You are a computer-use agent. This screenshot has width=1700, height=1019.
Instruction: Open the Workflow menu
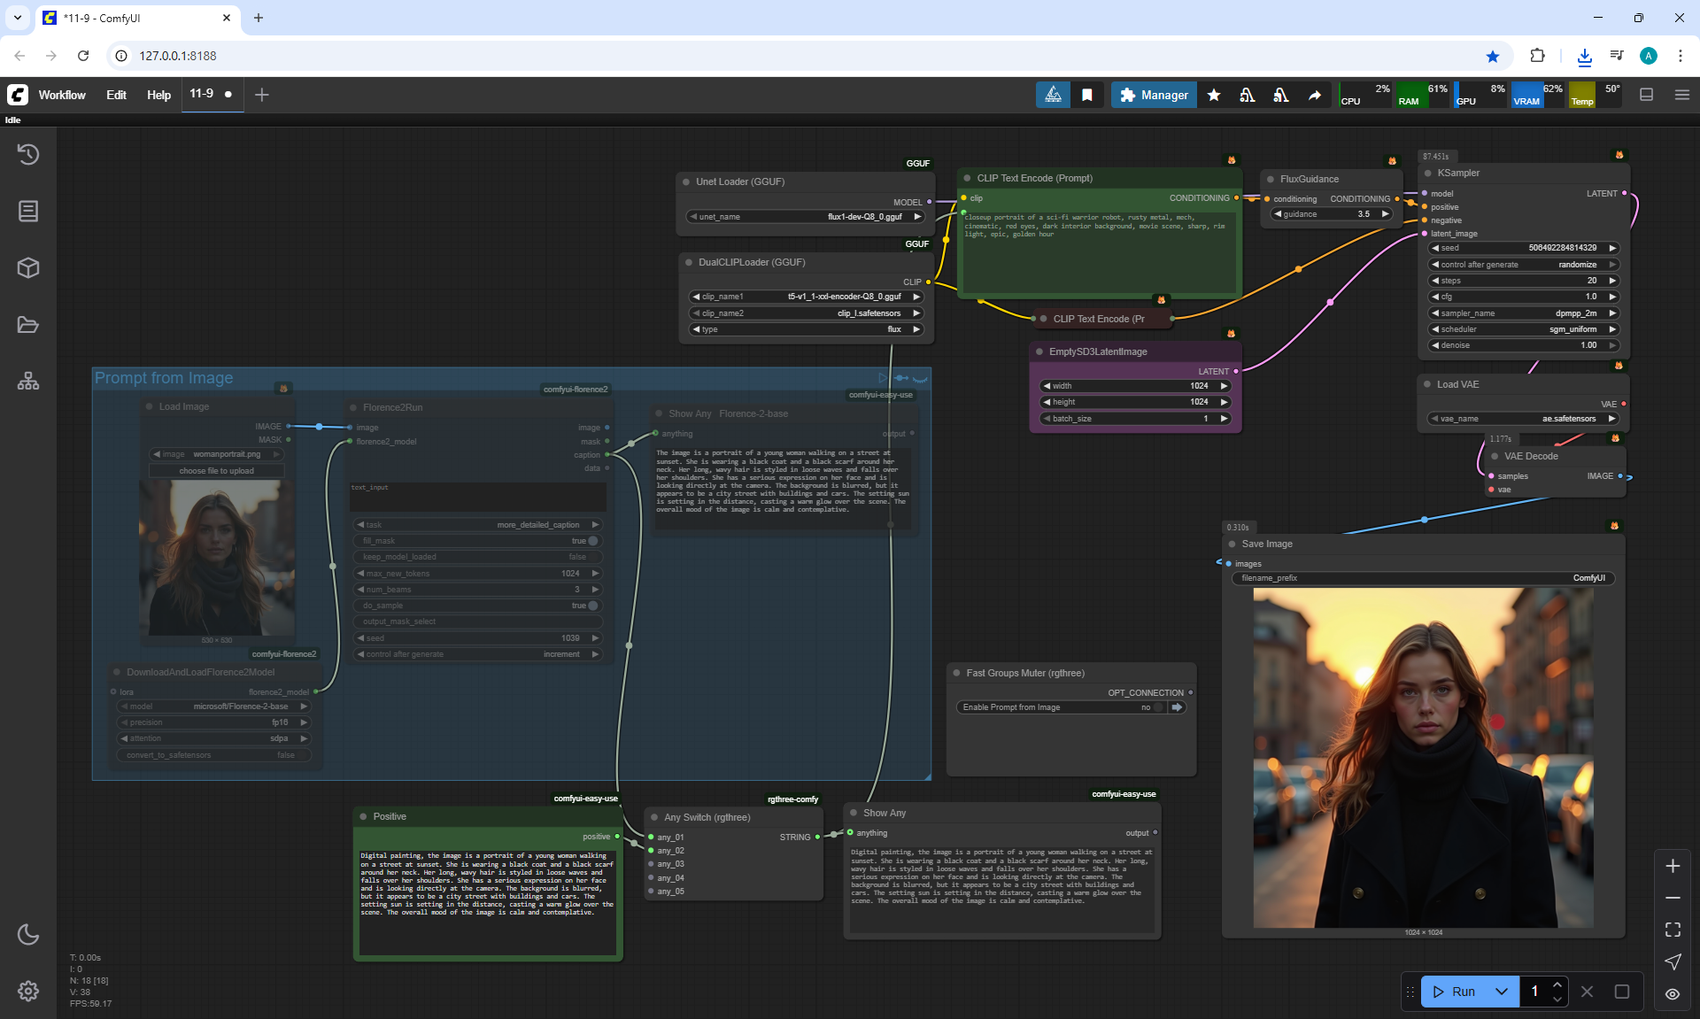coord(62,95)
